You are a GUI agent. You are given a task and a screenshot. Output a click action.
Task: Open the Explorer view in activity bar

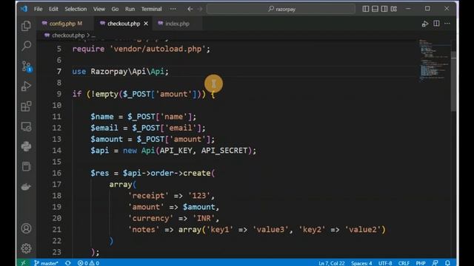tap(27, 26)
